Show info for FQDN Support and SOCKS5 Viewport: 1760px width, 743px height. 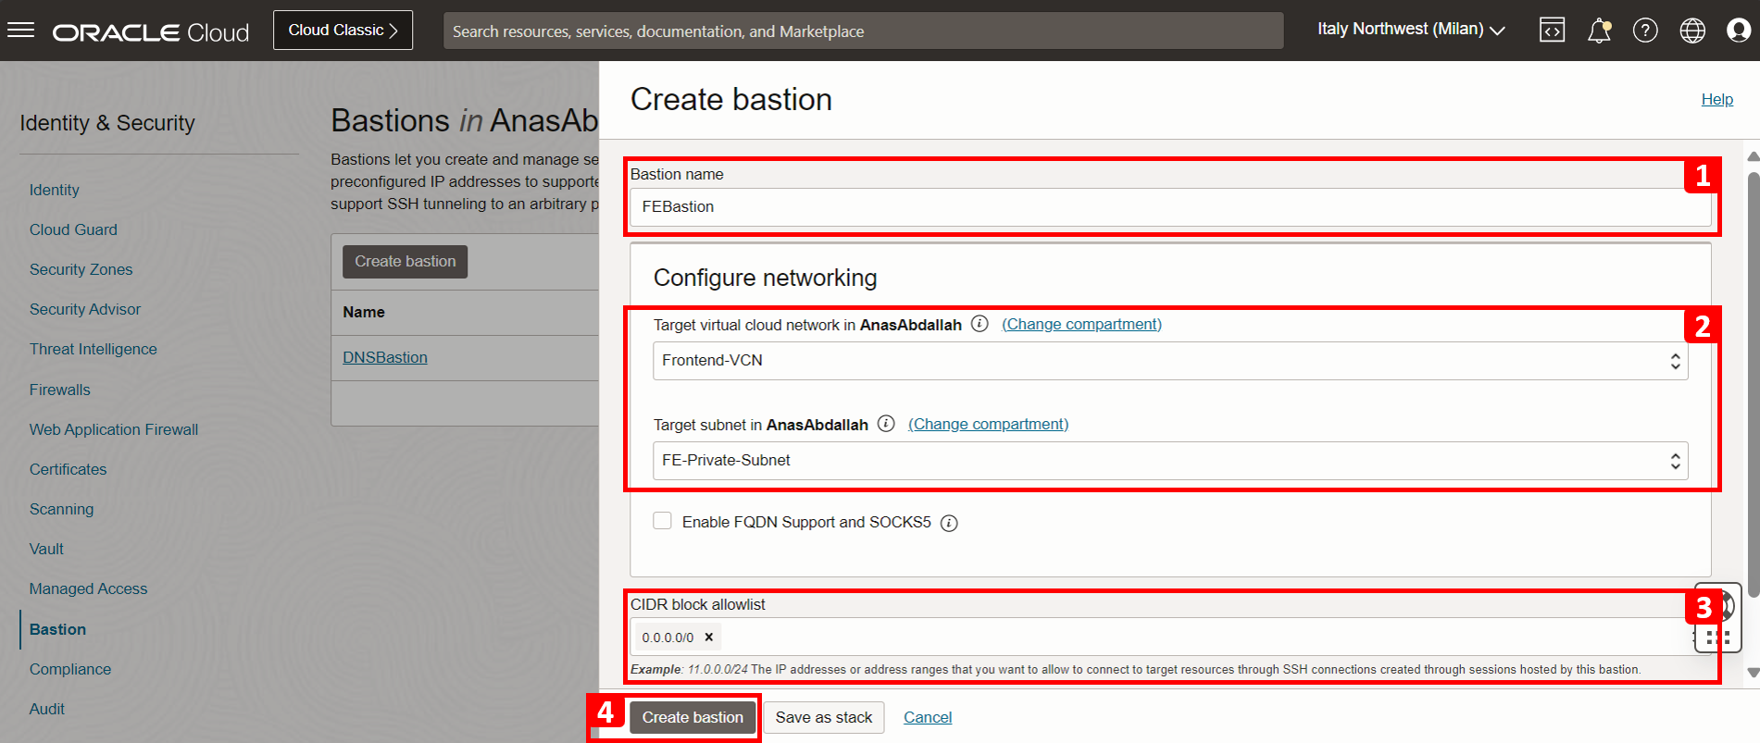[949, 523]
